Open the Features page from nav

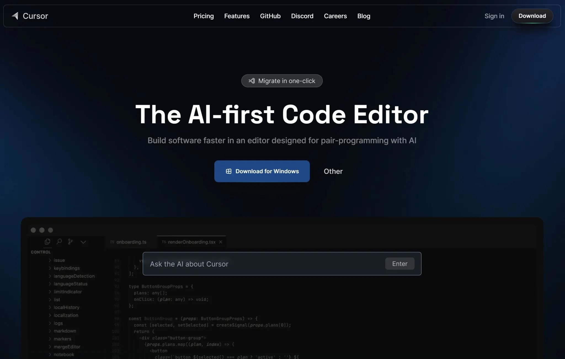coord(237,16)
